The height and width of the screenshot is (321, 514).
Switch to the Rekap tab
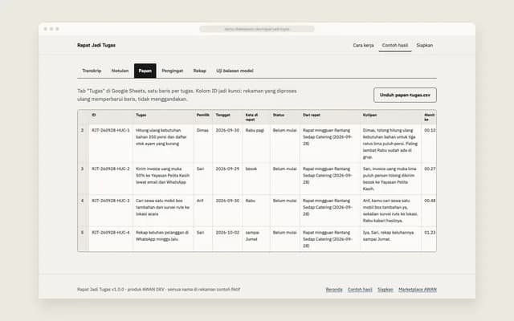coord(200,71)
